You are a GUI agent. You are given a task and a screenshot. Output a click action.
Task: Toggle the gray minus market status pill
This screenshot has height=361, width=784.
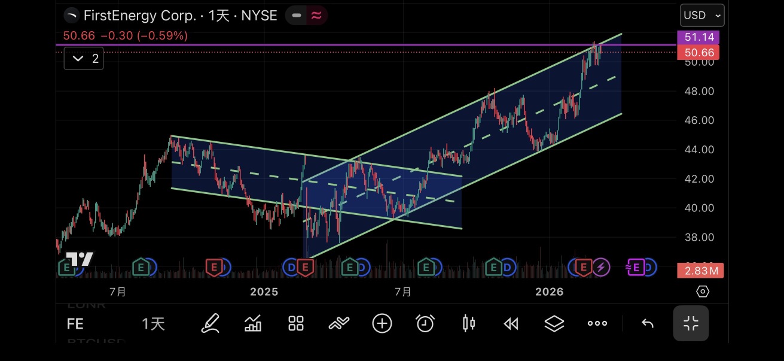click(296, 16)
